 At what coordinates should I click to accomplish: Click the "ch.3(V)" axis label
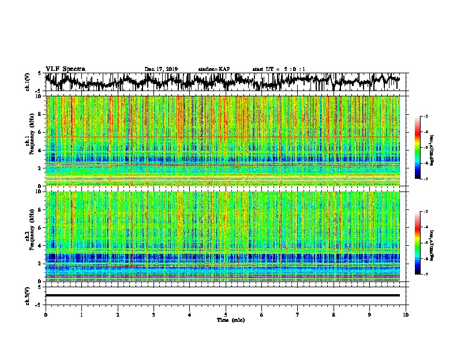point(28,296)
